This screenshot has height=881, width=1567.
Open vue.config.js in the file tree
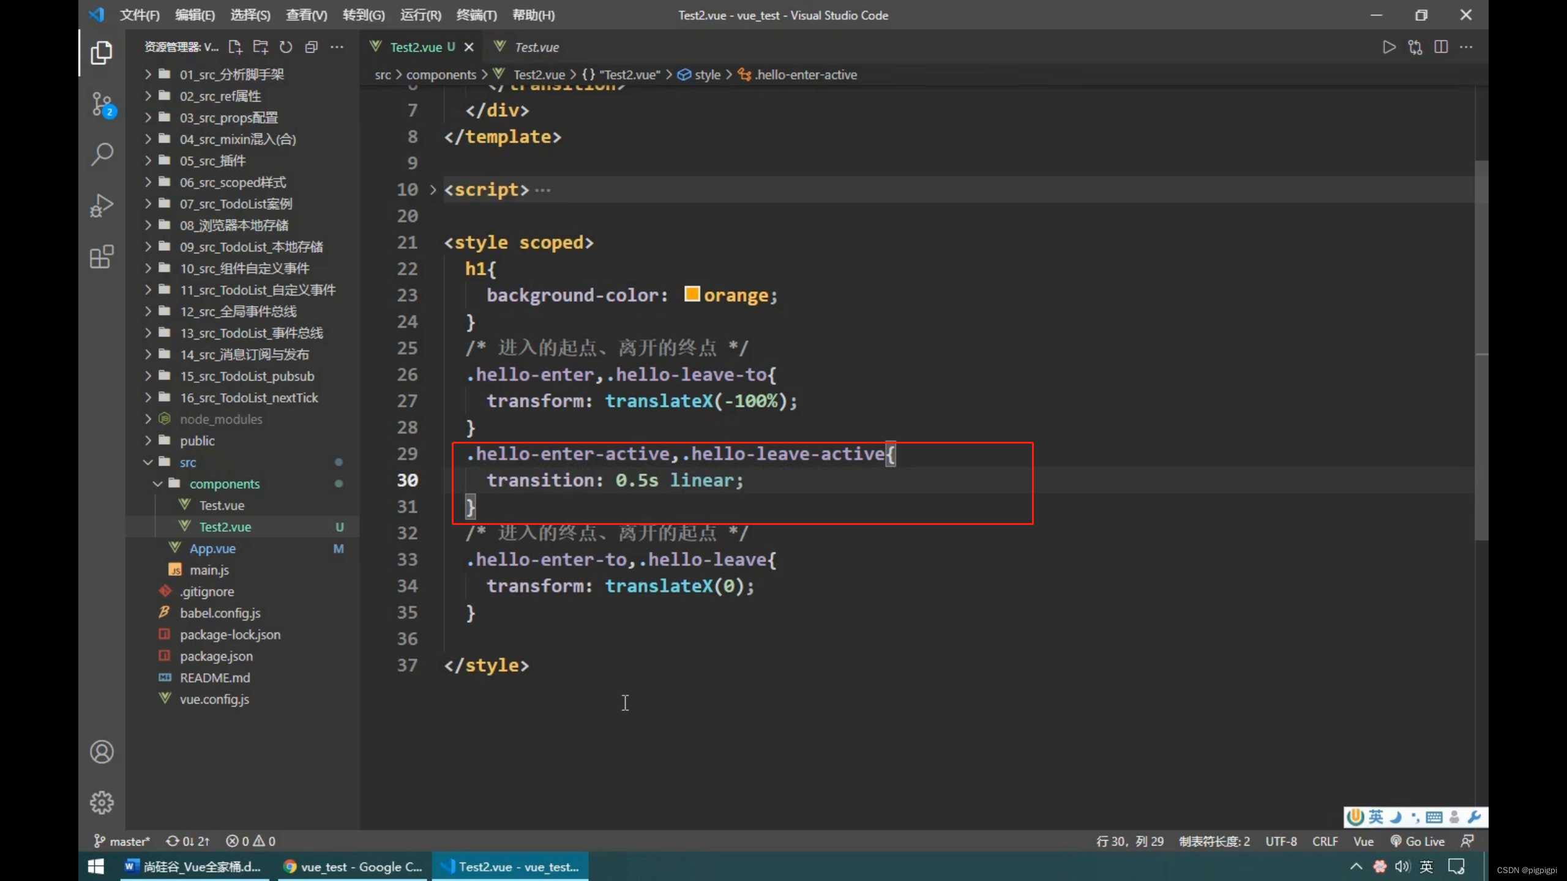242,699
